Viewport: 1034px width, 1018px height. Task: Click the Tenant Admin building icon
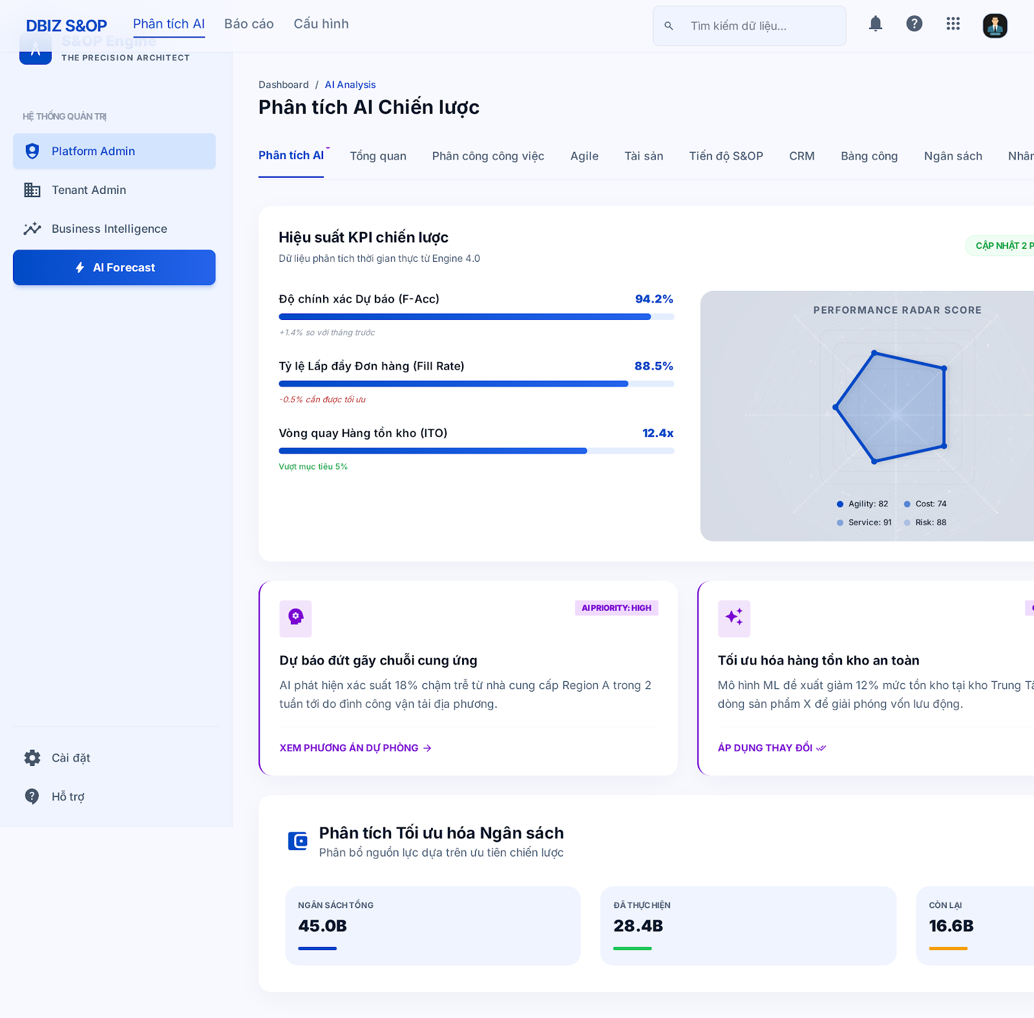coord(32,190)
